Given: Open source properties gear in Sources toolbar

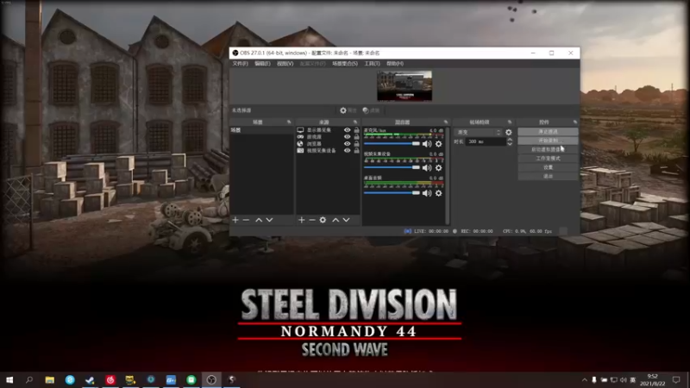Looking at the screenshot, I should coord(323,220).
